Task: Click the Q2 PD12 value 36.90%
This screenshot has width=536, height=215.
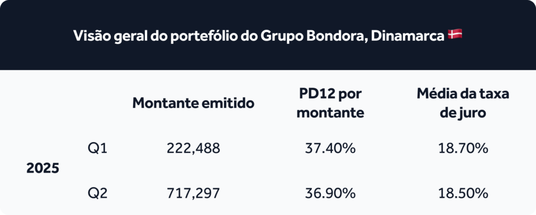Action: [x=330, y=193]
